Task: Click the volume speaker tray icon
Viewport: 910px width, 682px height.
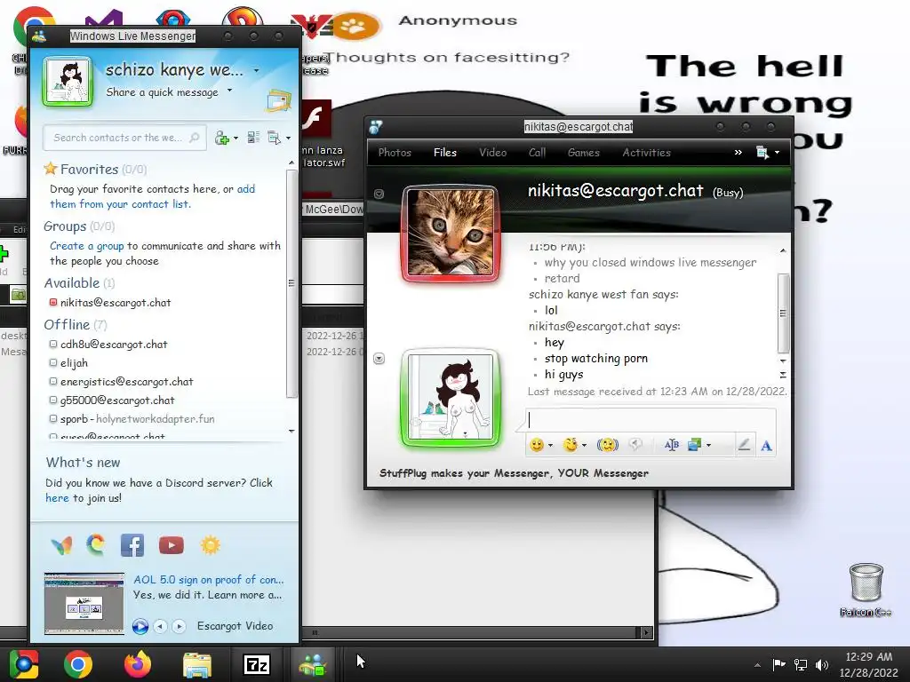Action: tap(822, 664)
